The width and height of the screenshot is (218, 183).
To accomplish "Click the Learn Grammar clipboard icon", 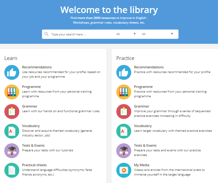I will coord(12,112).
